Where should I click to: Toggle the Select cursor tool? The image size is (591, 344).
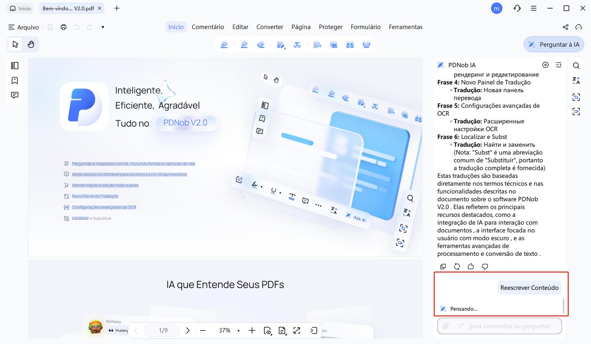tap(14, 44)
